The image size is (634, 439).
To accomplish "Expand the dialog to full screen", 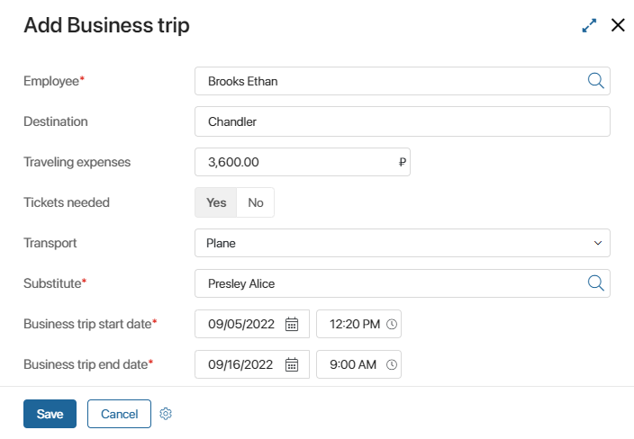I will (x=590, y=25).
